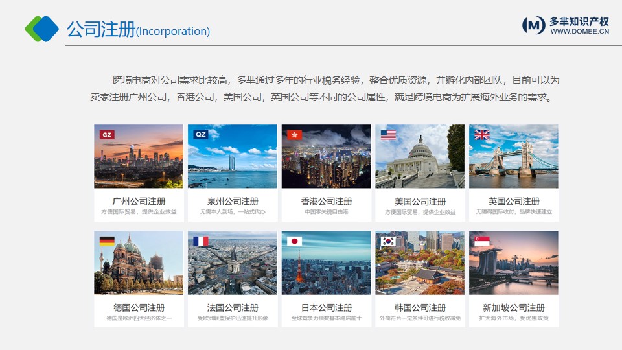Image resolution: width=622 pixels, height=350 pixels.
Task: Click 韩国公司注册 title
Action: pyautogui.click(x=420, y=307)
